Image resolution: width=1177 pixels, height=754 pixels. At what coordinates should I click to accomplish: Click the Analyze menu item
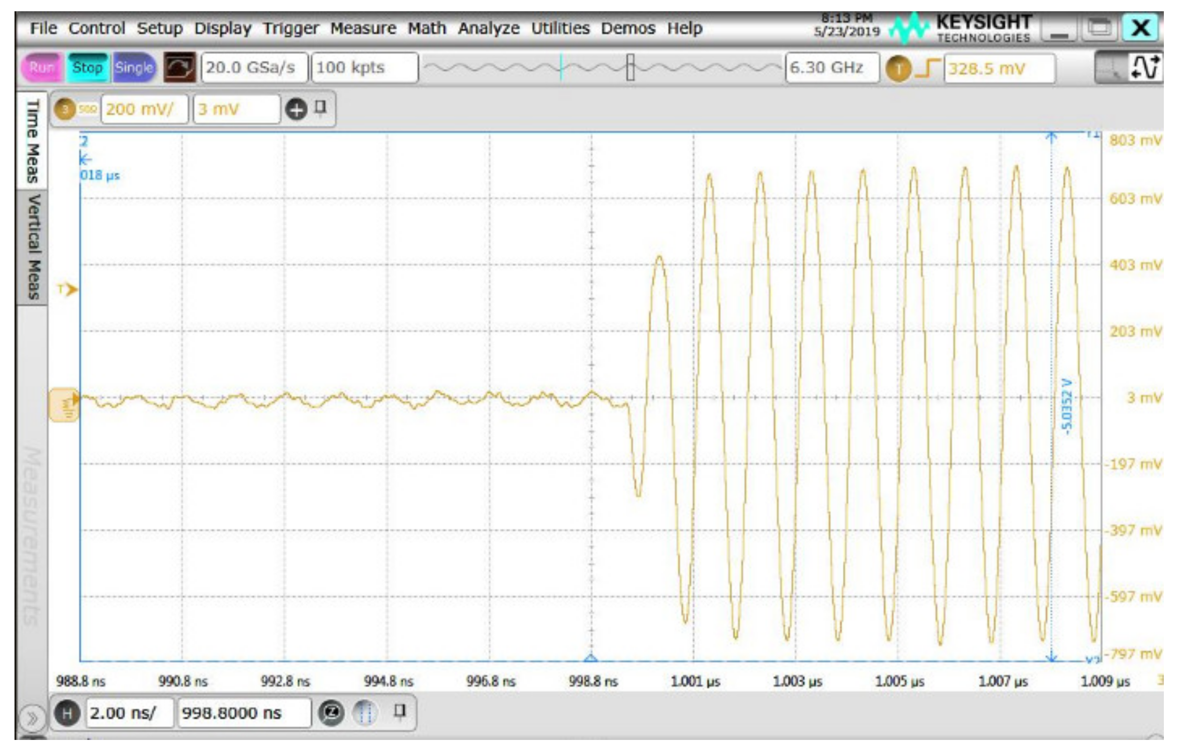point(488,28)
